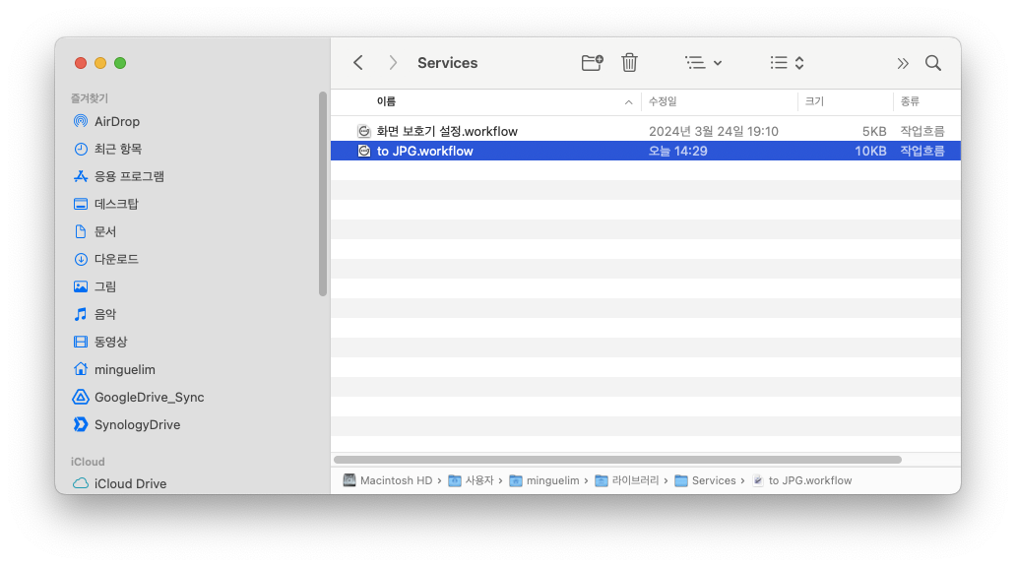Close the Finder window with red button
The image size is (1016, 567).
pyautogui.click(x=81, y=63)
